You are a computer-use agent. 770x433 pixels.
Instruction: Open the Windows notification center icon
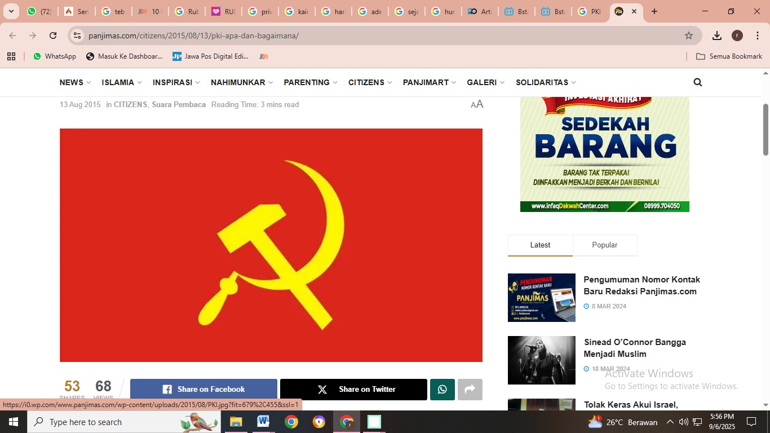[751, 422]
